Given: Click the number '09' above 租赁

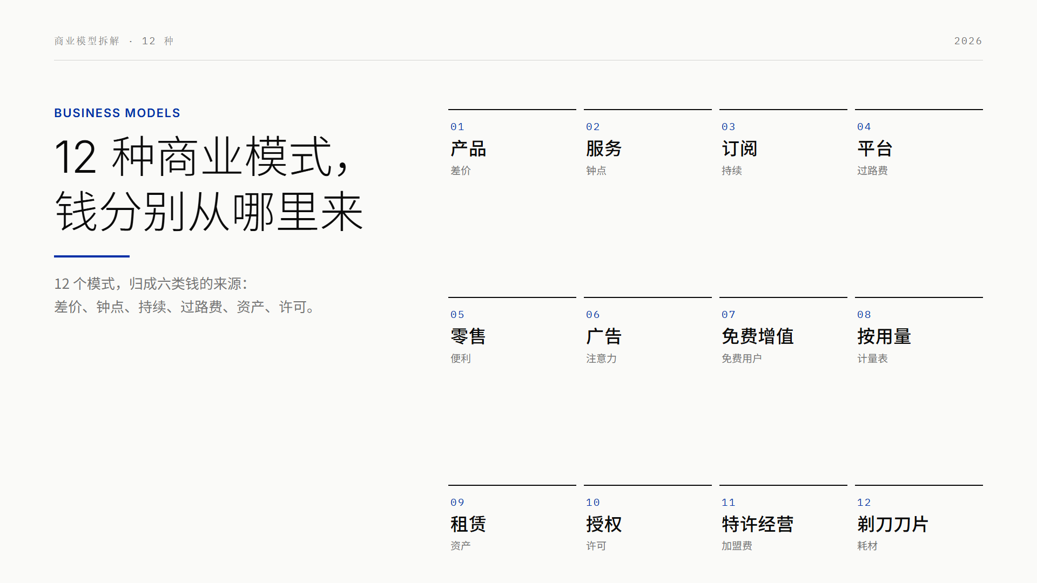Looking at the screenshot, I should coord(457,503).
